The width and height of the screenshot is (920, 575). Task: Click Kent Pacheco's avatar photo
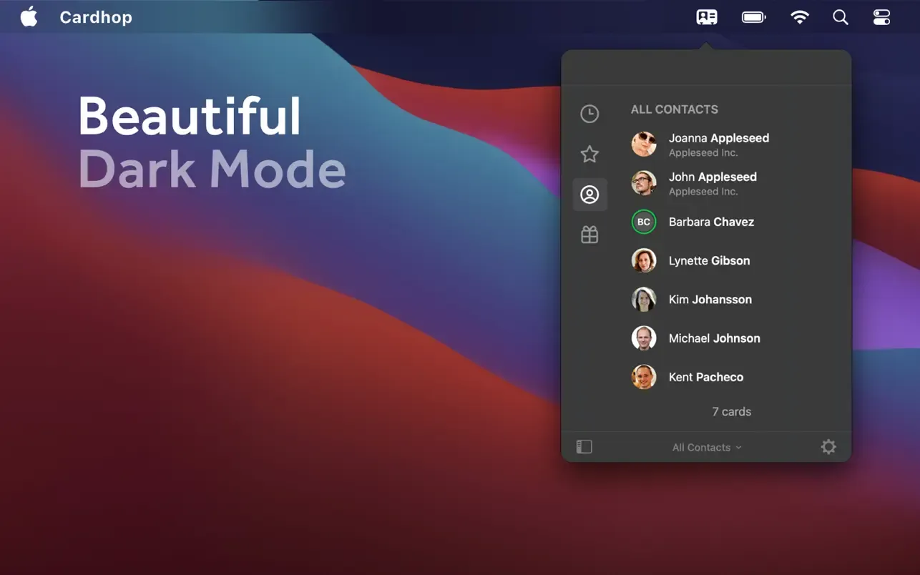644,376
